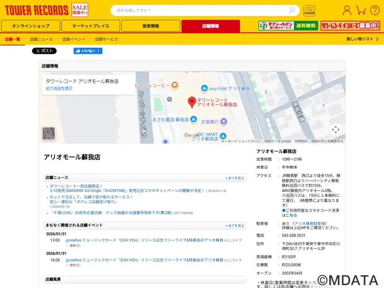The width and height of the screenshot is (384, 288).
Task: Open the オンラインショップ tab
Action: click(x=31, y=26)
